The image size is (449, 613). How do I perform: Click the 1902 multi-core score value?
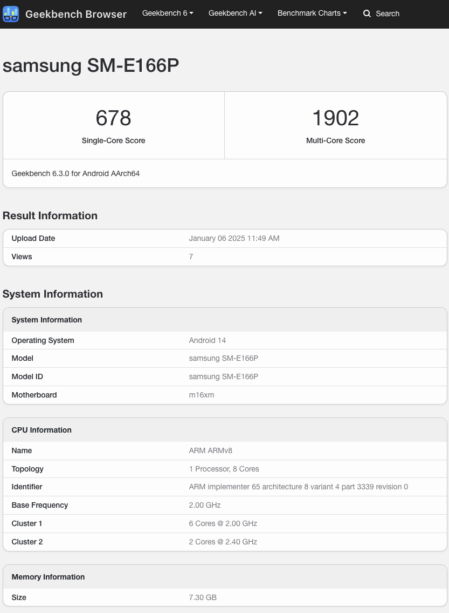point(335,118)
